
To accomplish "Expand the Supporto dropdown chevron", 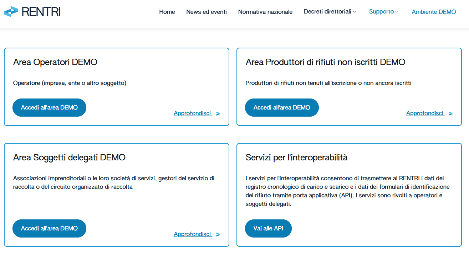I will [397, 12].
